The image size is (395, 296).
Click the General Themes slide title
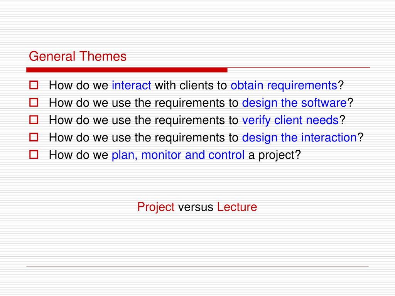[x=78, y=57]
